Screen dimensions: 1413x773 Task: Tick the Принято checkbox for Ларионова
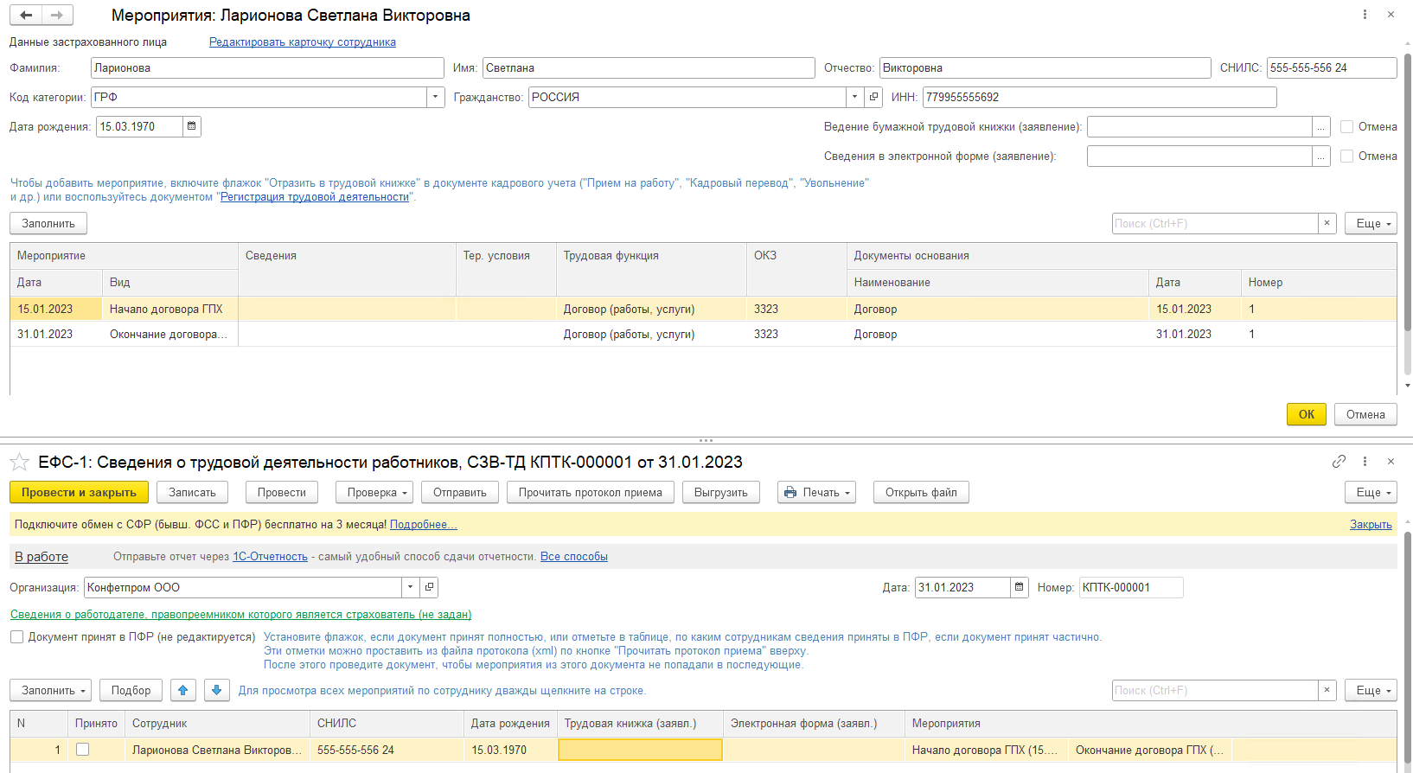(x=83, y=750)
